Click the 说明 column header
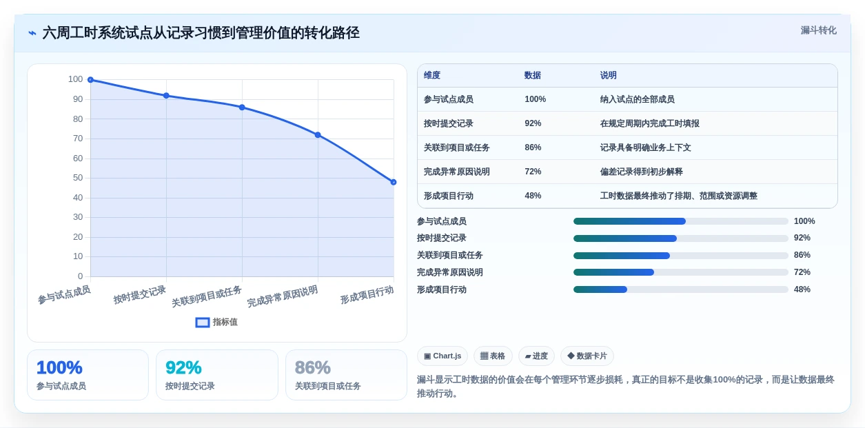 click(x=609, y=75)
